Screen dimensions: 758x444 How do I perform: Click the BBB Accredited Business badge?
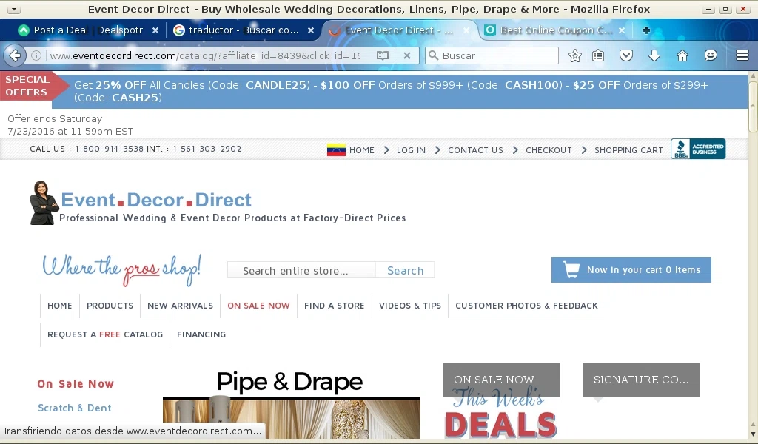click(697, 149)
